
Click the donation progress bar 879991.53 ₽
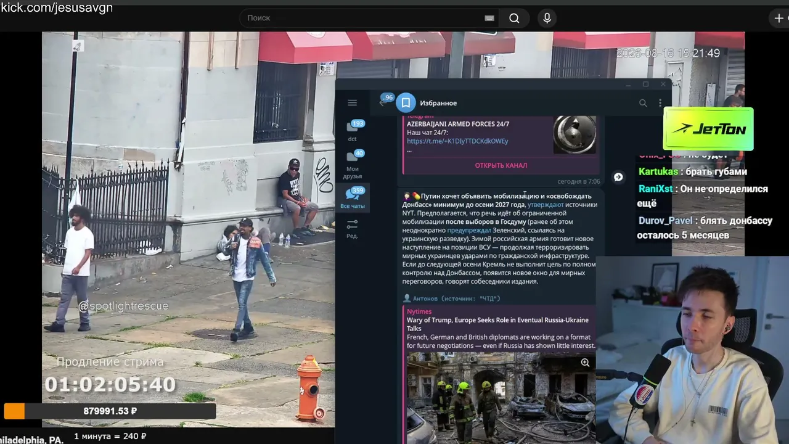click(x=110, y=411)
